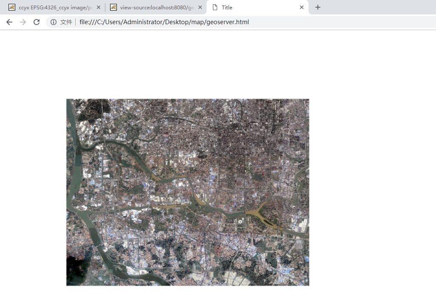Click the blank page icon on the Title tab
The width and height of the screenshot is (436, 308).
tap(215, 7)
